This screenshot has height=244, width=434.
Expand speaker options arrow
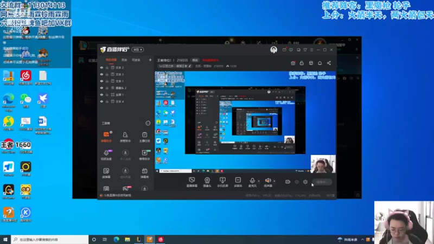(275, 181)
